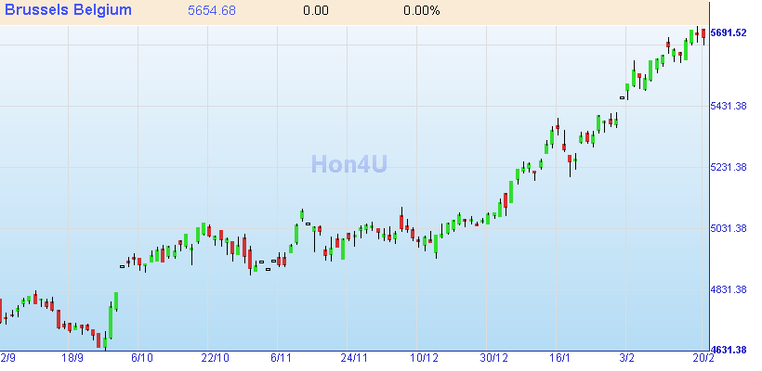Select the 16/1 date marker
Image resolution: width=762 pixels, height=371 pixels.
tap(559, 358)
